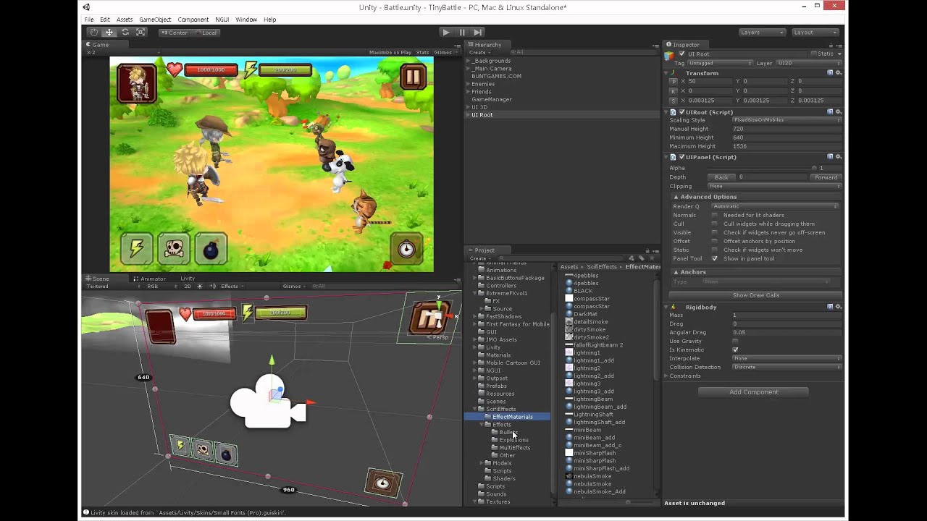Open UIRoot script help icon
The width and height of the screenshot is (927, 521).
point(830,112)
